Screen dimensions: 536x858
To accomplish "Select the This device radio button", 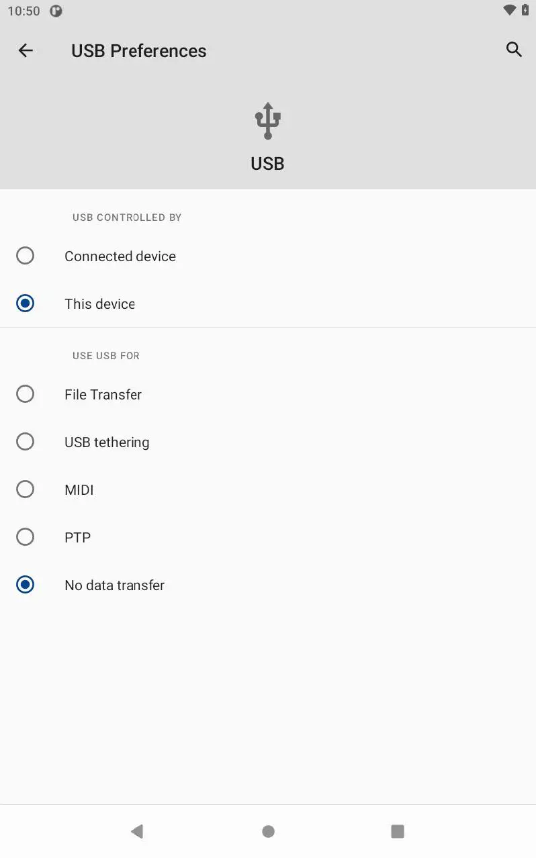I will (26, 303).
